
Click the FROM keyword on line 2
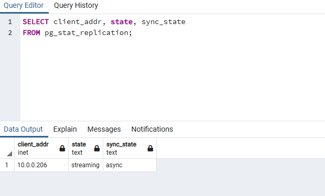point(31,32)
